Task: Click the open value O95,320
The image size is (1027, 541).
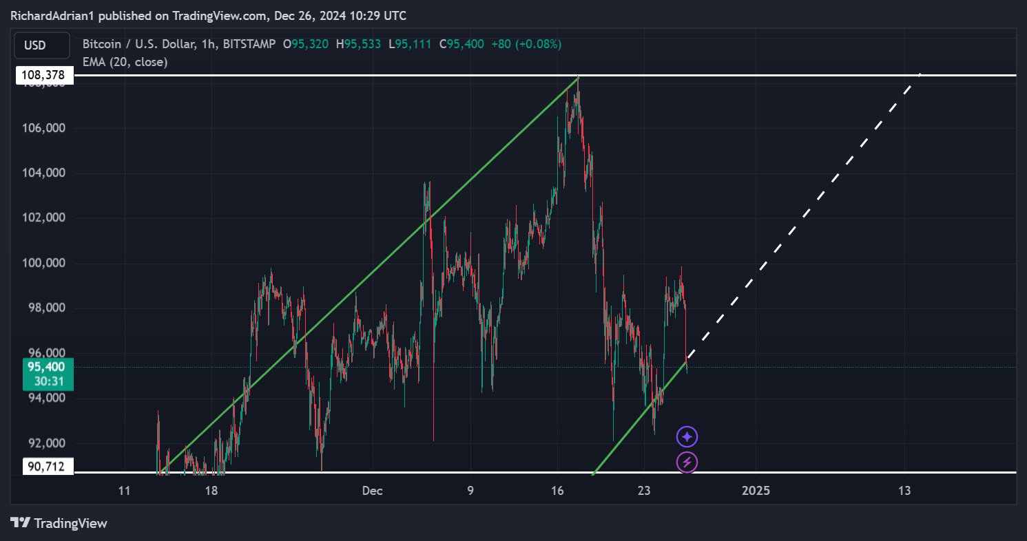Action: (x=306, y=44)
